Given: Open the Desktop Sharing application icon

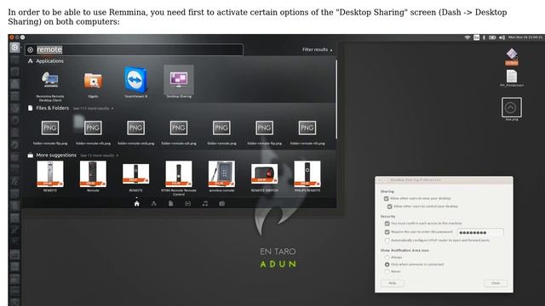Looking at the screenshot, I should tap(179, 82).
